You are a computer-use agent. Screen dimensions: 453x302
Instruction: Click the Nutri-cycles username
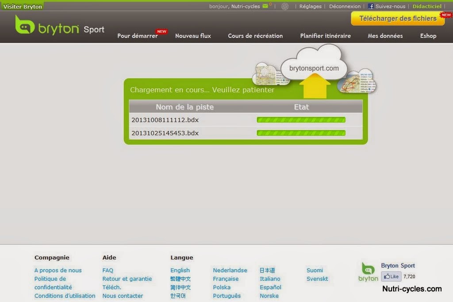(x=245, y=6)
